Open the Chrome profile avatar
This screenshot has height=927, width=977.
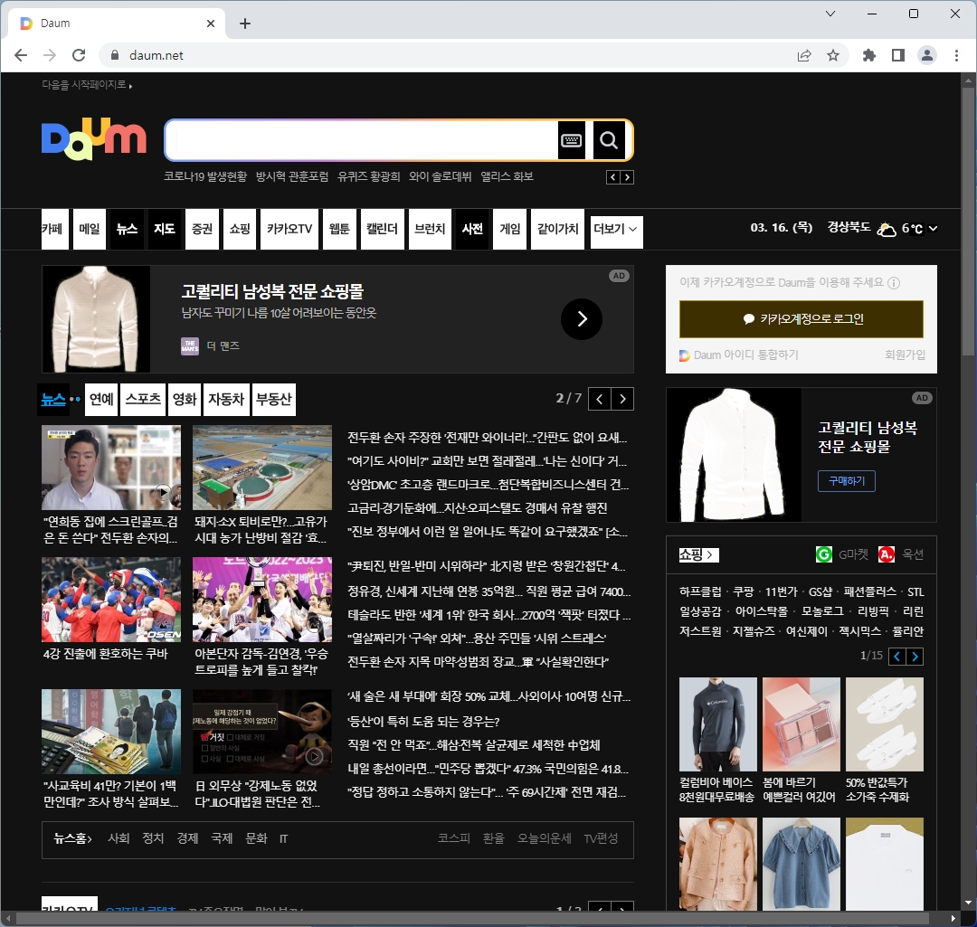[x=927, y=55]
